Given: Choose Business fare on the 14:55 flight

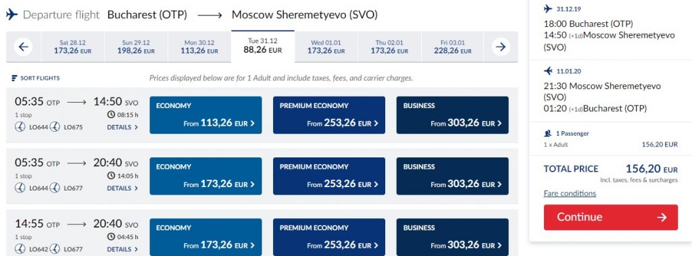Looking at the screenshot, I should [452, 237].
